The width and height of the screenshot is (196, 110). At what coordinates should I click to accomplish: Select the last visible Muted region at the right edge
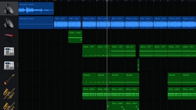point(189,79)
